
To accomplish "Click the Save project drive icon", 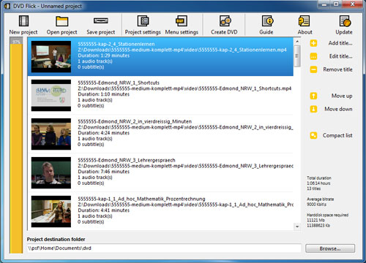I will tap(101, 20).
